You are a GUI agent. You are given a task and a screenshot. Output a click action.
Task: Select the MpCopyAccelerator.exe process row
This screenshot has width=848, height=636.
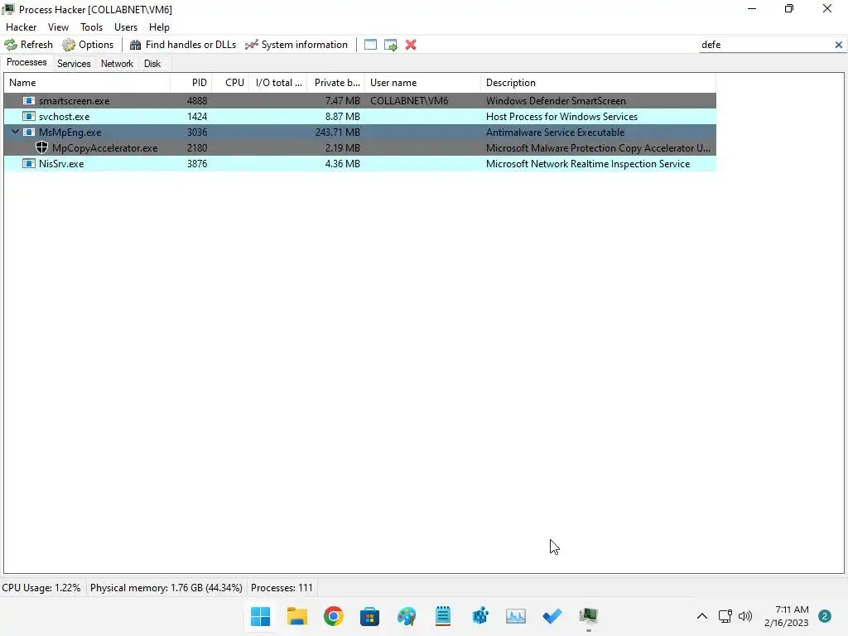(x=360, y=147)
